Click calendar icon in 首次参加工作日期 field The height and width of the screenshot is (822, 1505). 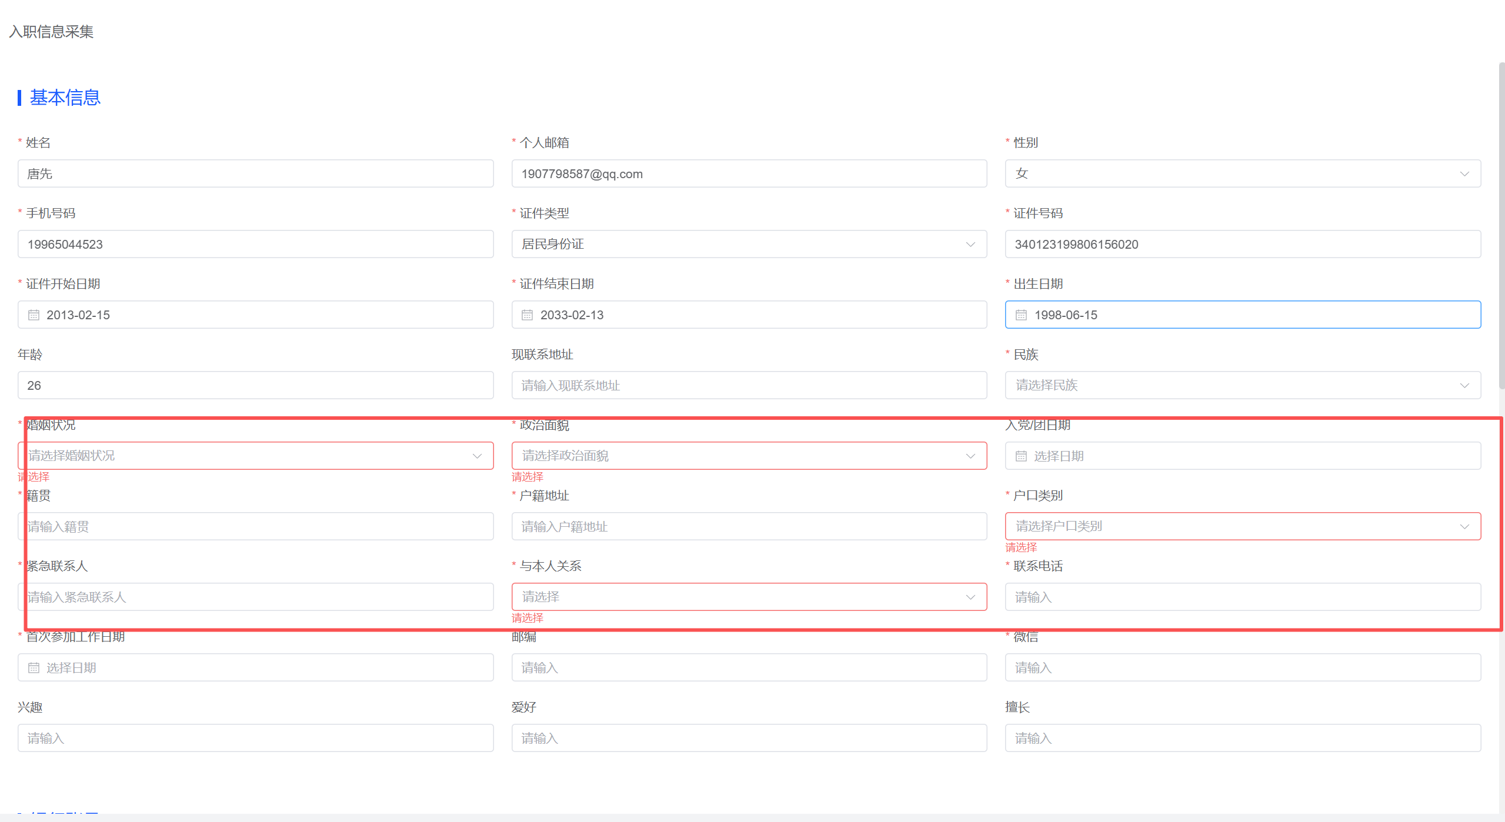pyautogui.click(x=34, y=668)
